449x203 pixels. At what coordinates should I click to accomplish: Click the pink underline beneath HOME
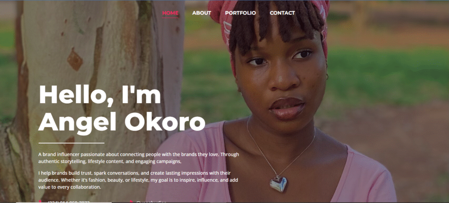click(170, 18)
